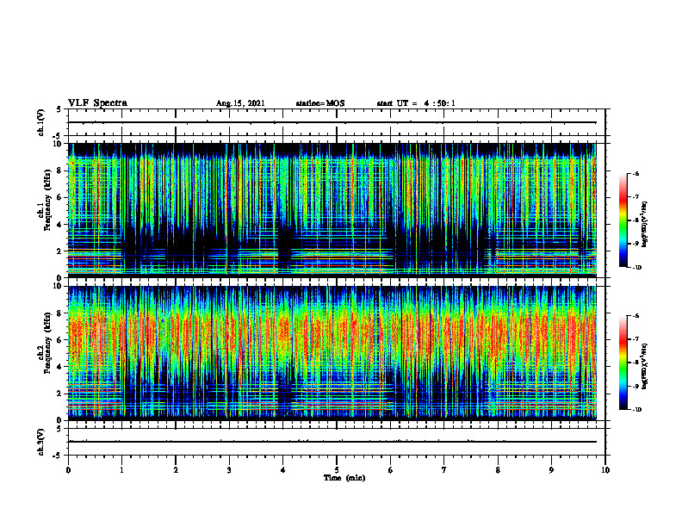
Task: Select the "start UT = 4:50:1" text
Action: 416,103
